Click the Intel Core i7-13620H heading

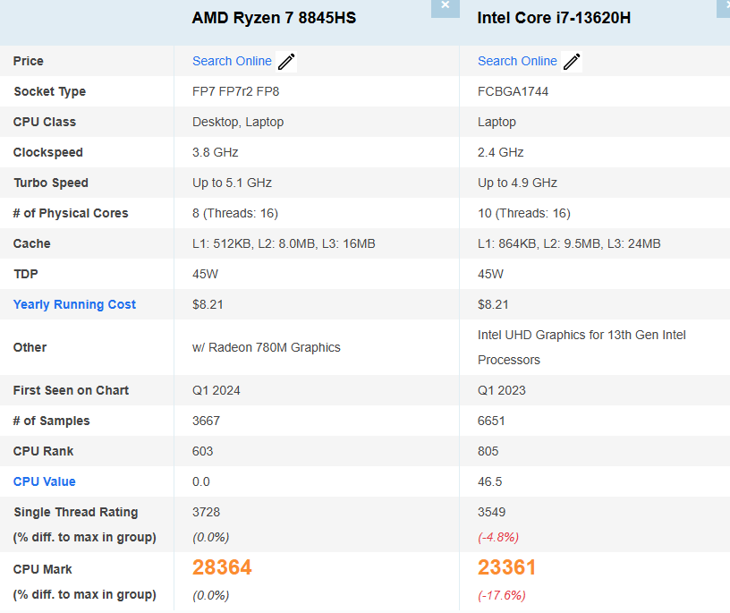[x=554, y=18]
